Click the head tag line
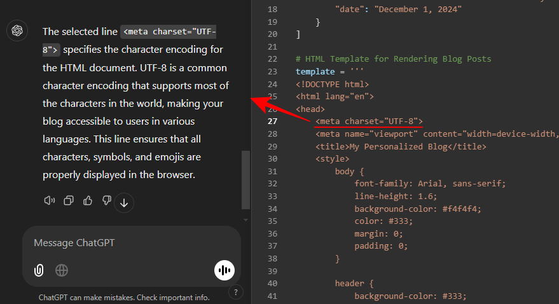559x304 pixels. (310, 109)
